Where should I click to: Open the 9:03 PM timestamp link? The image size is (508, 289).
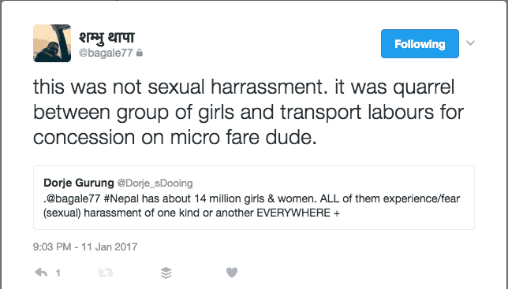point(52,247)
